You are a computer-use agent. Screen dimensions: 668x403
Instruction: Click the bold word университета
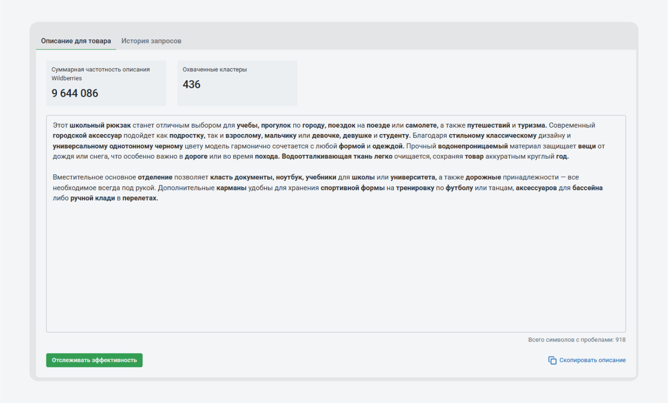[413, 177]
